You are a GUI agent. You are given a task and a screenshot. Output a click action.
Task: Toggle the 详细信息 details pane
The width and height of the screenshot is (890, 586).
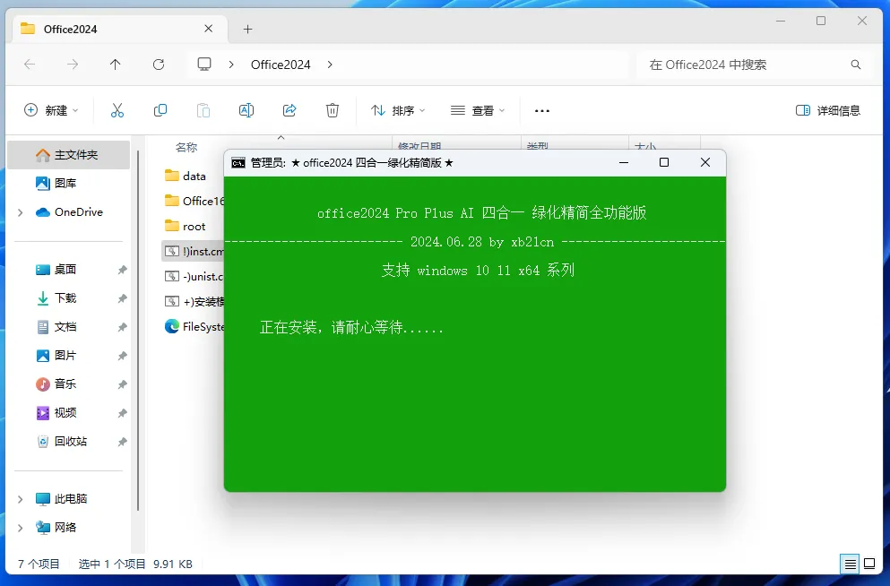pyautogui.click(x=828, y=110)
